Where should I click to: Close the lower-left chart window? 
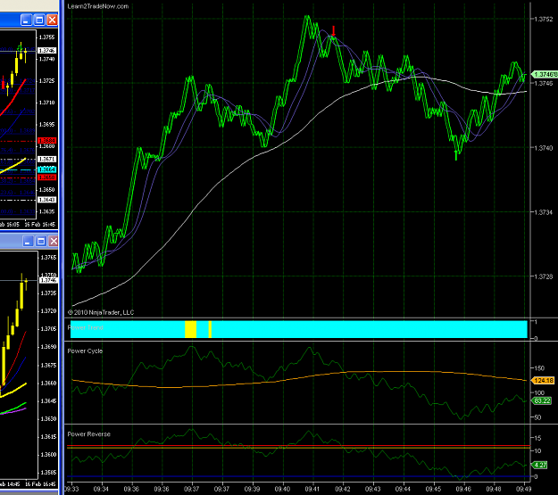(x=54, y=242)
